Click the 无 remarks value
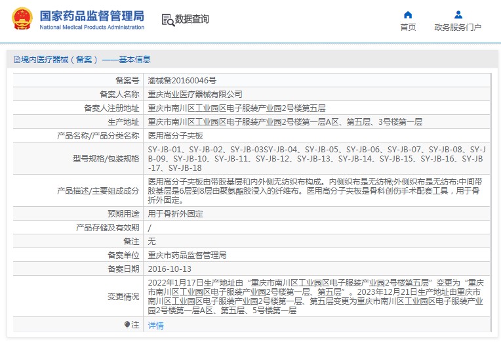 [x=151, y=241]
